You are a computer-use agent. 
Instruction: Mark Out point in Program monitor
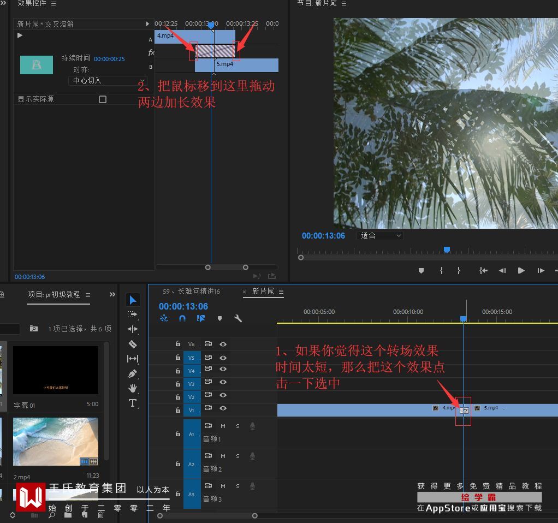pos(459,271)
